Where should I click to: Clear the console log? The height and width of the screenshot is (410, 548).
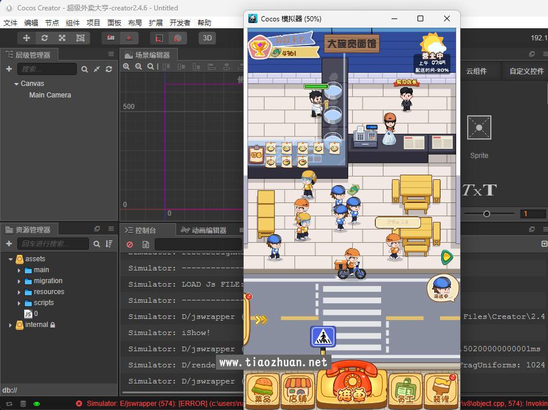130,245
